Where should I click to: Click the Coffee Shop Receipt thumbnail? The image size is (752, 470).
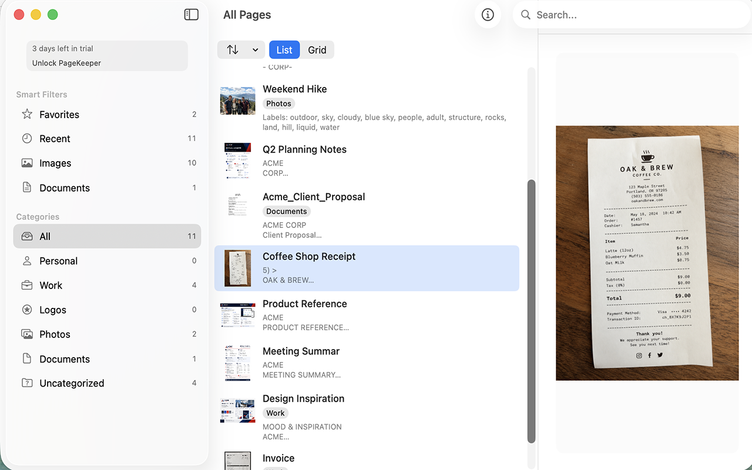pos(238,268)
